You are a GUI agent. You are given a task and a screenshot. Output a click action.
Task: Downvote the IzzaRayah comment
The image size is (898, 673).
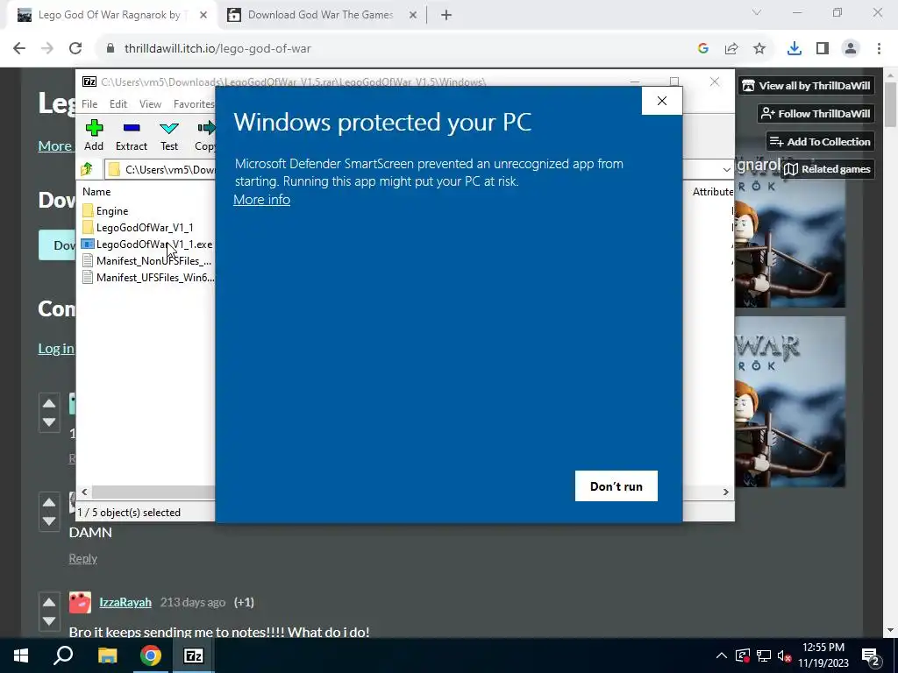click(x=49, y=621)
